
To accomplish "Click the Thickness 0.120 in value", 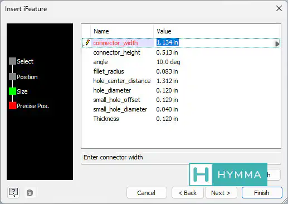I will coord(167,119).
